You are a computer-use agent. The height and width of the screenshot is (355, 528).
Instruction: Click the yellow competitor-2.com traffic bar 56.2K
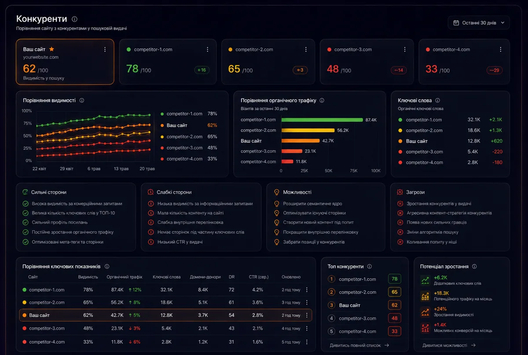pos(308,130)
